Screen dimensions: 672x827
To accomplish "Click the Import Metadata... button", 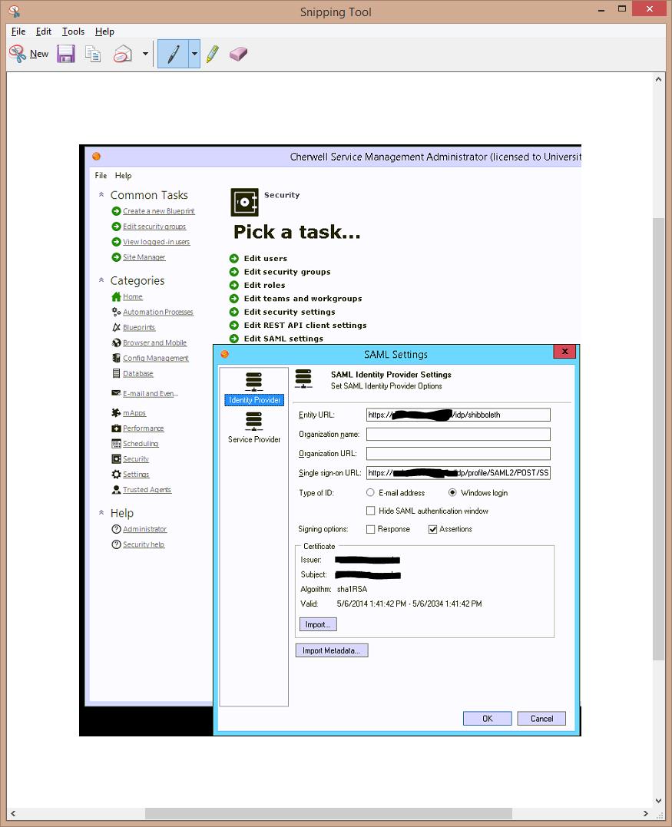I will click(332, 650).
